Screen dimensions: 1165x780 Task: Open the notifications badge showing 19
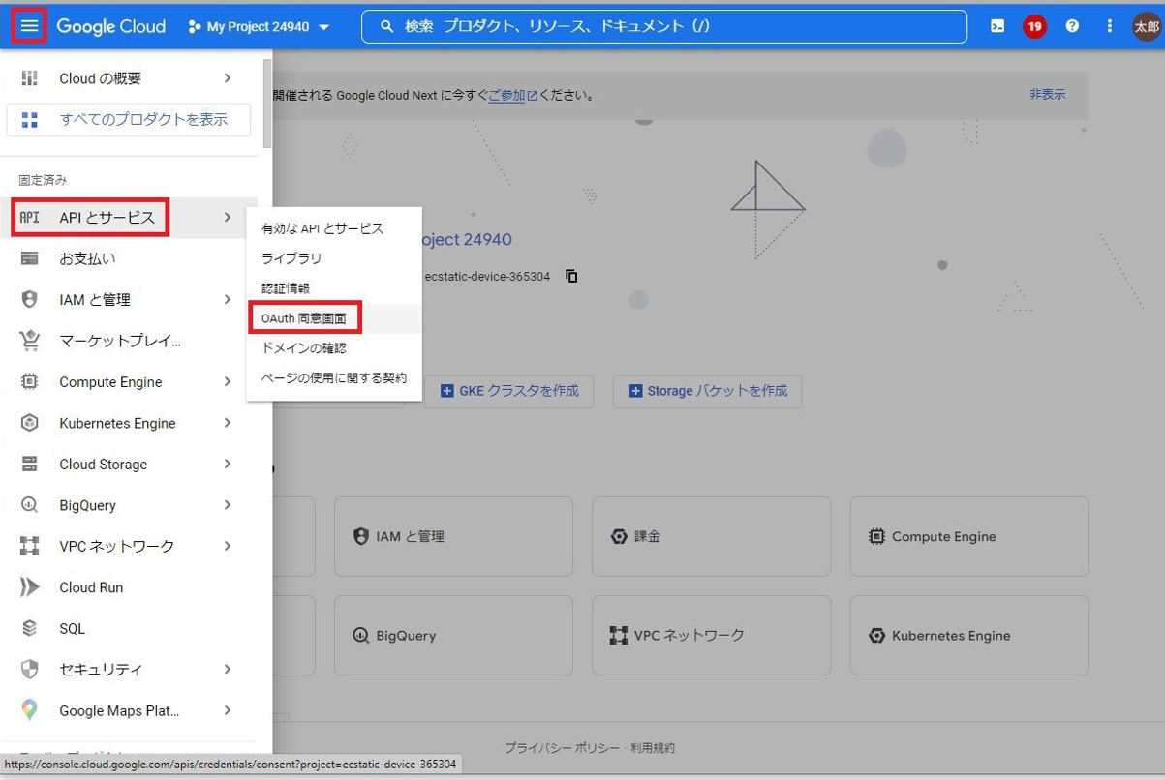[x=1034, y=26]
